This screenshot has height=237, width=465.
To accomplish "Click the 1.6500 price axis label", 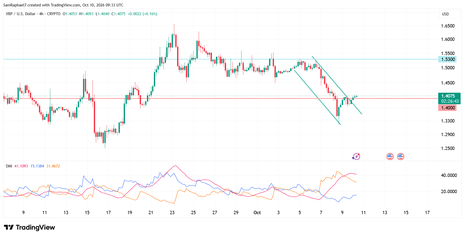I will pos(448,26).
